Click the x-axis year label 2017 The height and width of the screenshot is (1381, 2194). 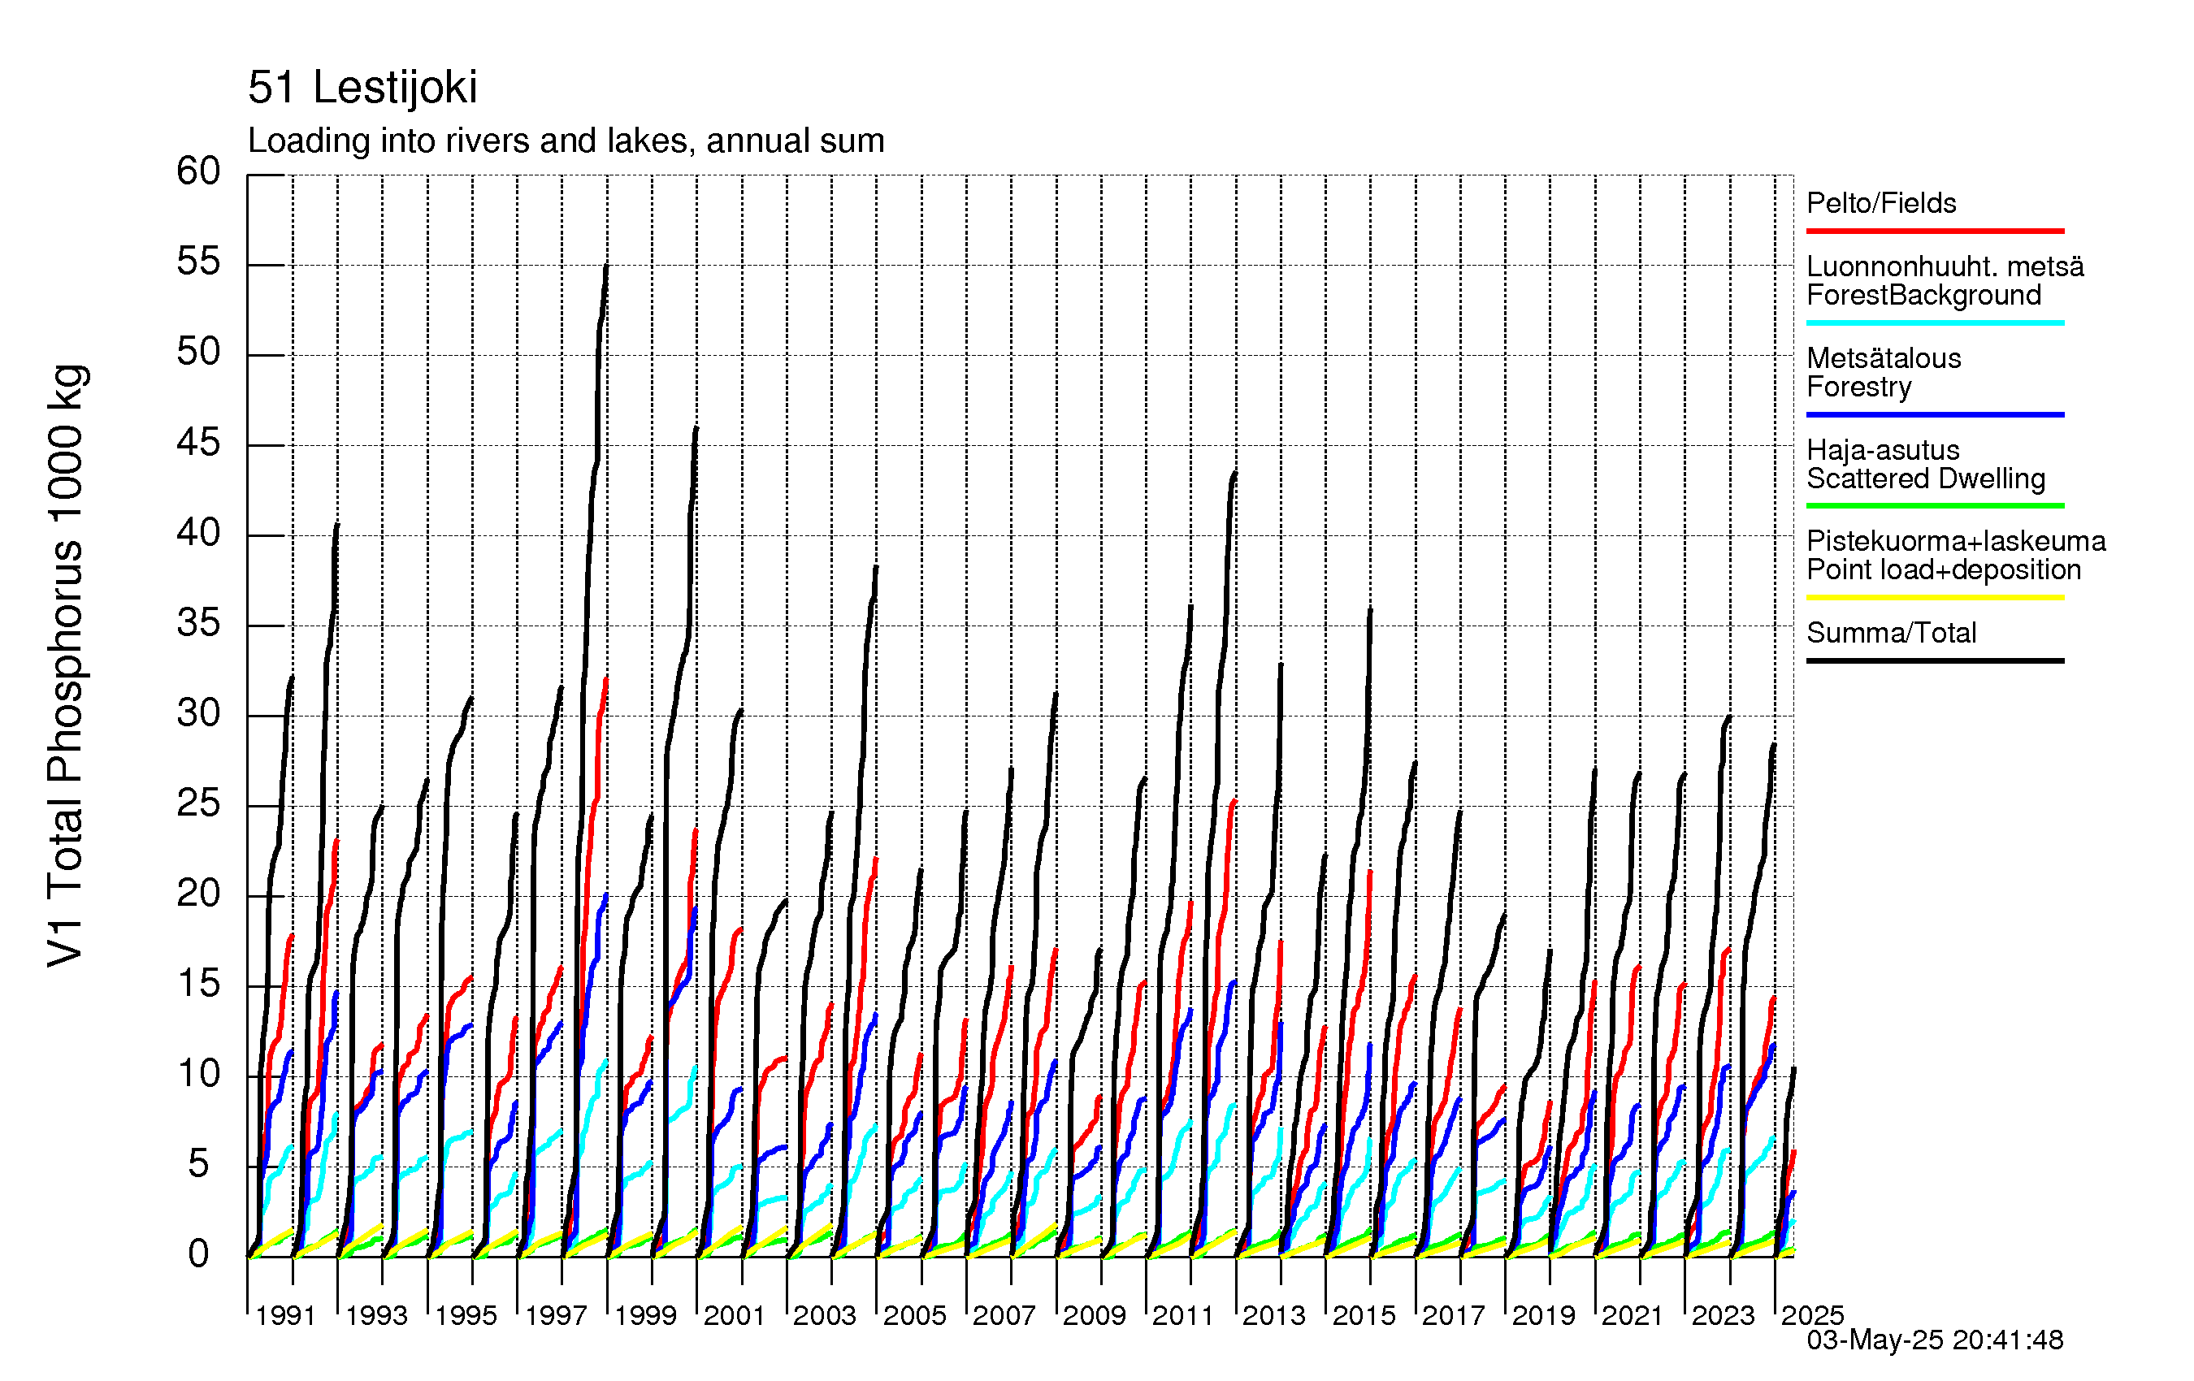(1453, 1315)
